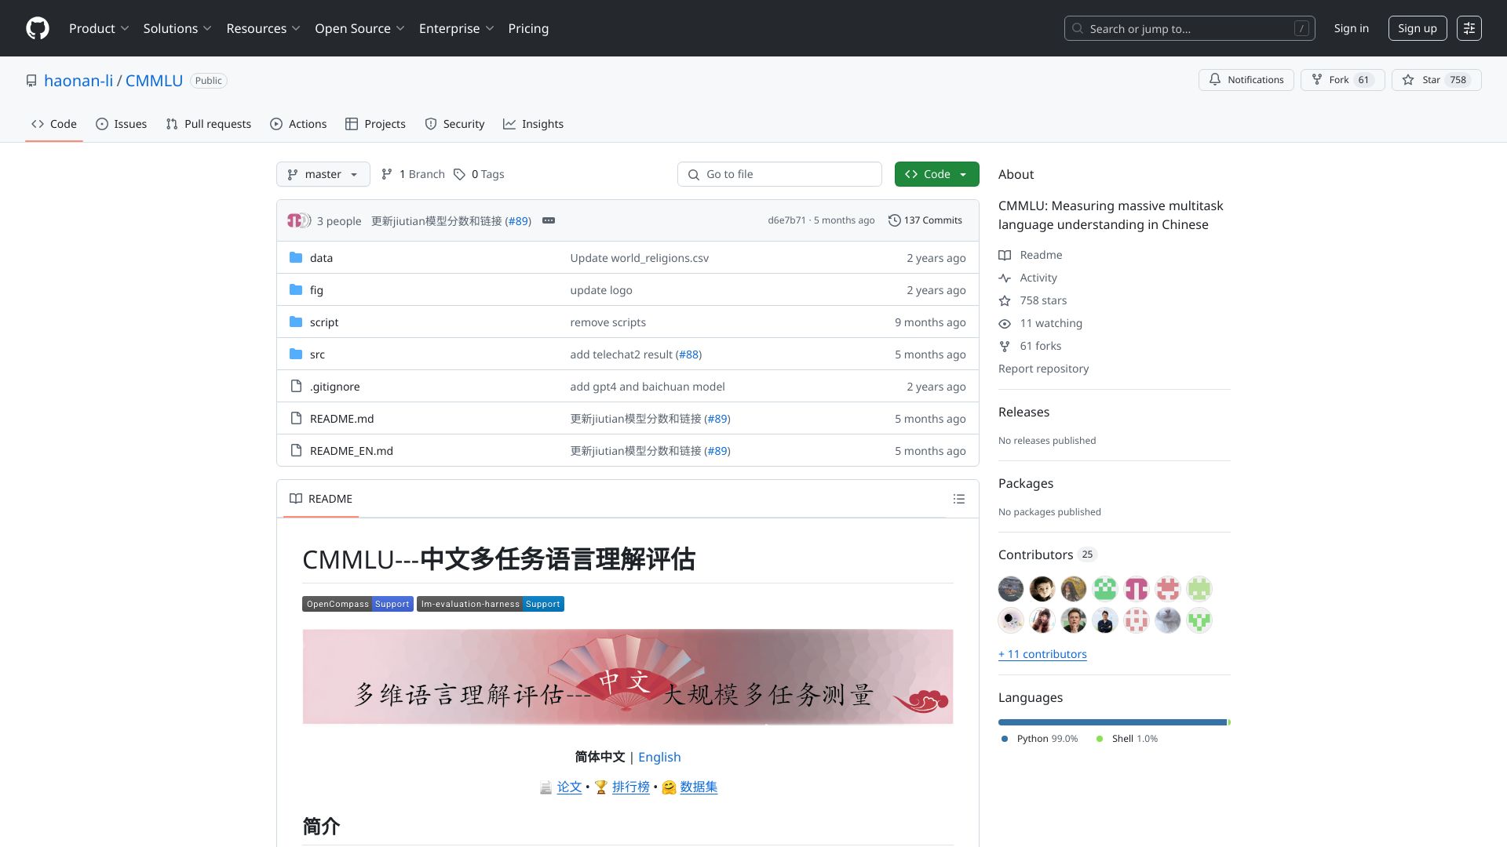Screen dimensions: 1507x847
Task: Click Sign in
Action: pyautogui.click(x=1351, y=28)
